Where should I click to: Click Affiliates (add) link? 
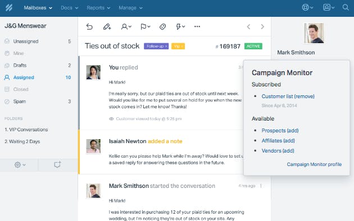(x=278, y=141)
